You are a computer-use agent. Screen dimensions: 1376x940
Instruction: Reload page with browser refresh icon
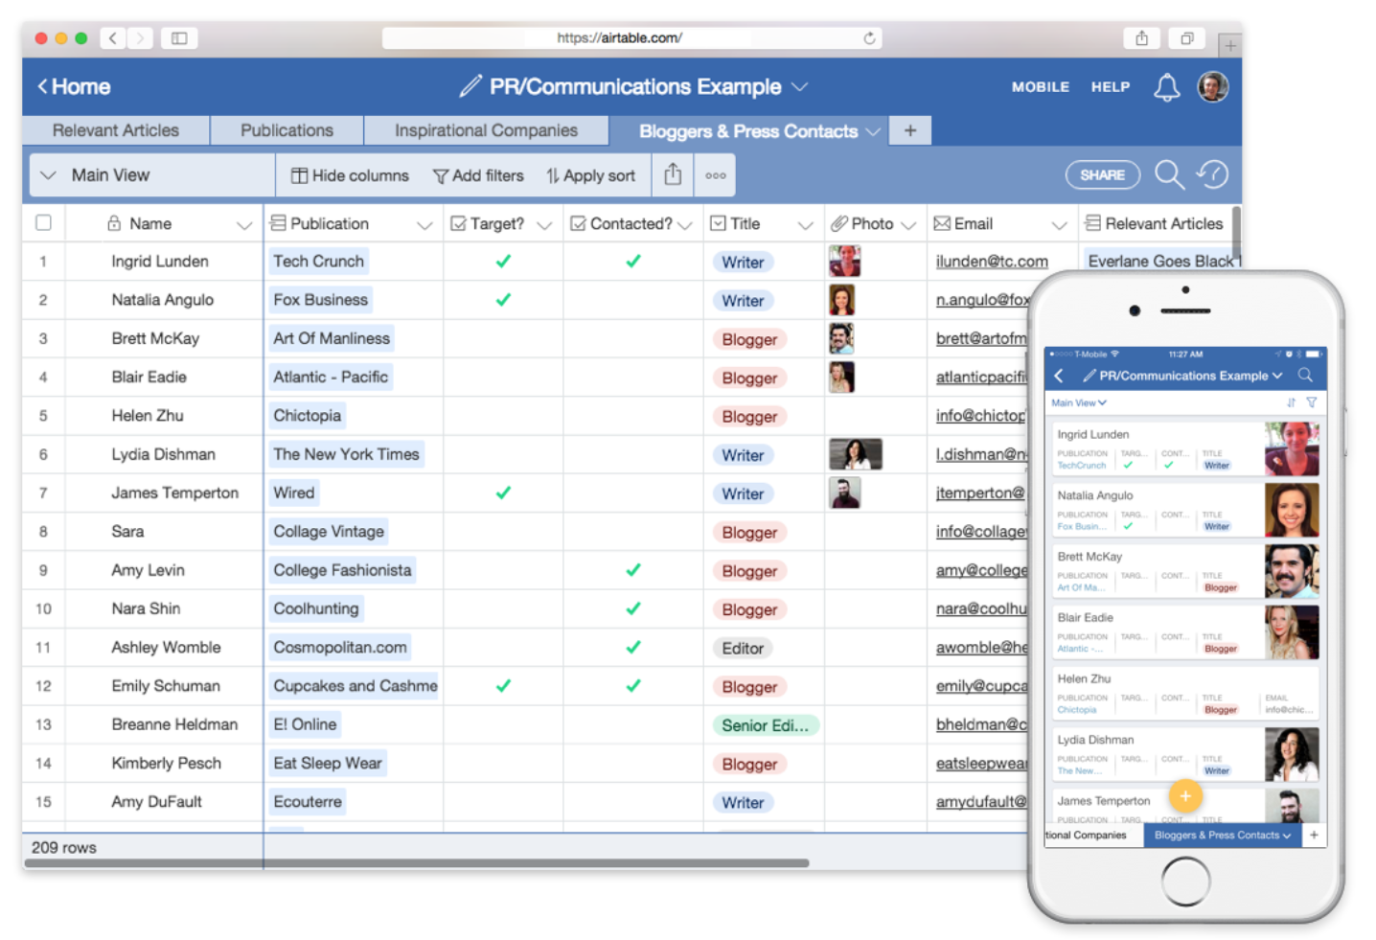pyautogui.click(x=869, y=38)
